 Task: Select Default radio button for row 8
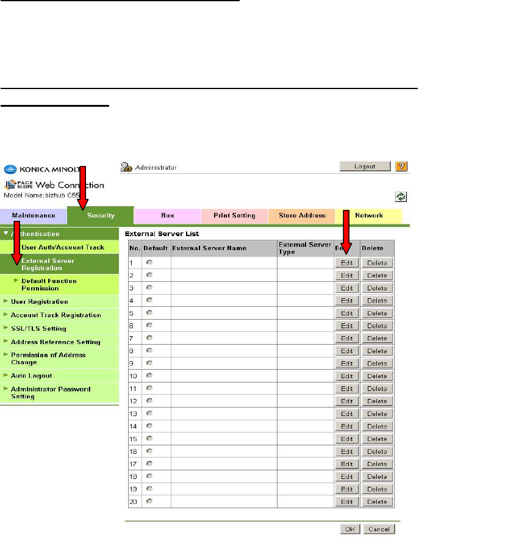point(149,350)
